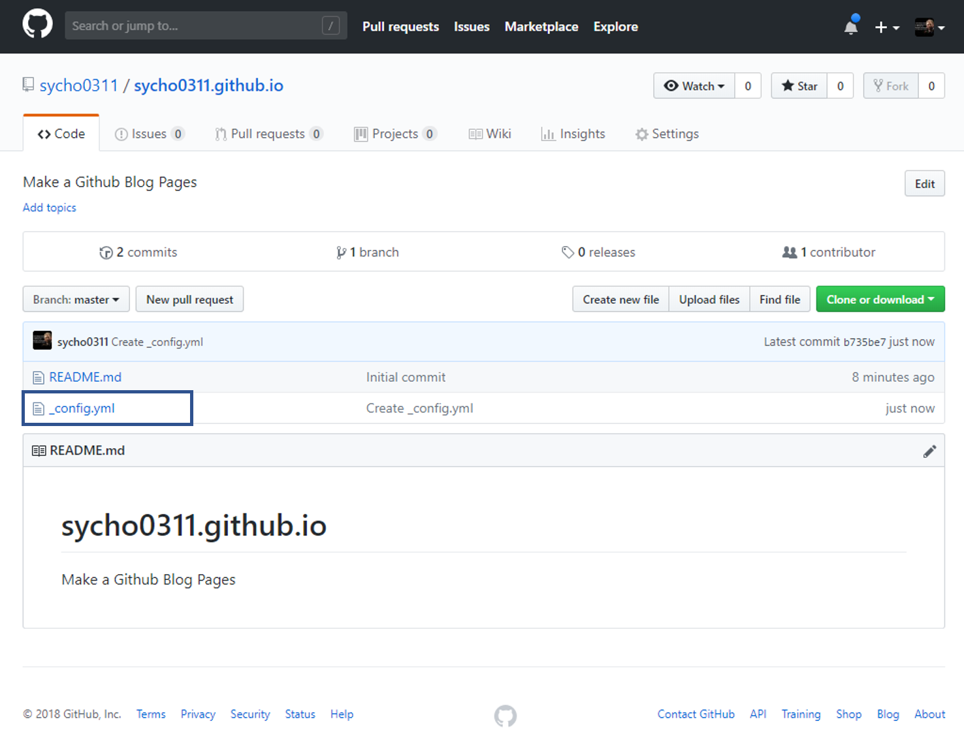Open the API footer link

758,714
